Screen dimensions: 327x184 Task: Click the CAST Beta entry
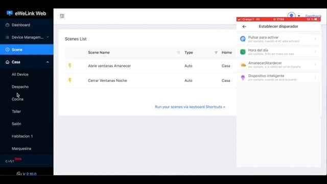[13, 160]
